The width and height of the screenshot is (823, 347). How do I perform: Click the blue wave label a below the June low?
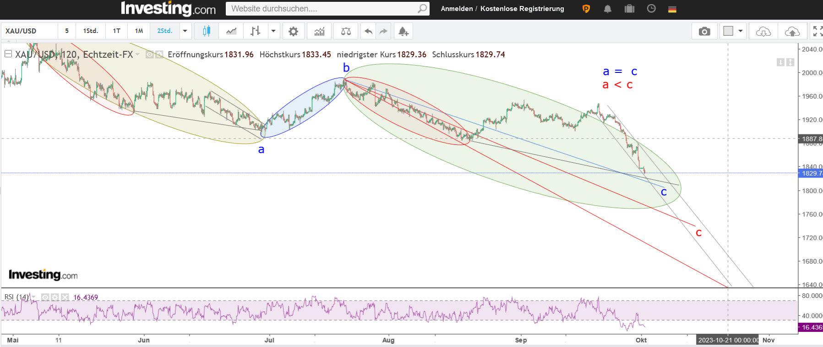[x=261, y=149]
